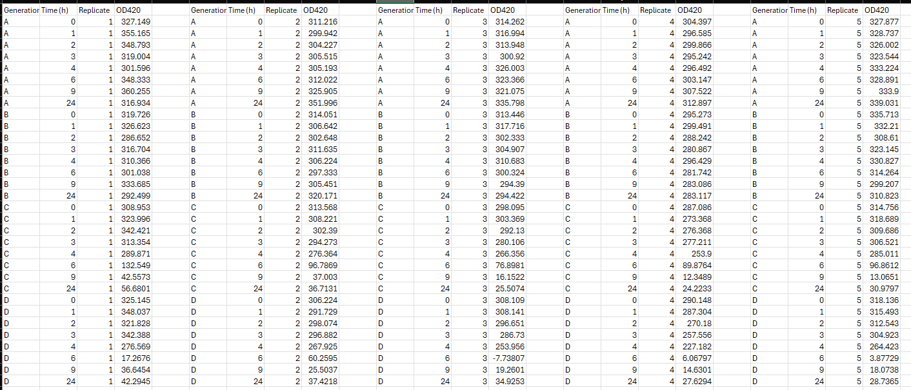Select the value 314.051
Image resolution: width=911 pixels, height=390 pixels.
coord(321,115)
